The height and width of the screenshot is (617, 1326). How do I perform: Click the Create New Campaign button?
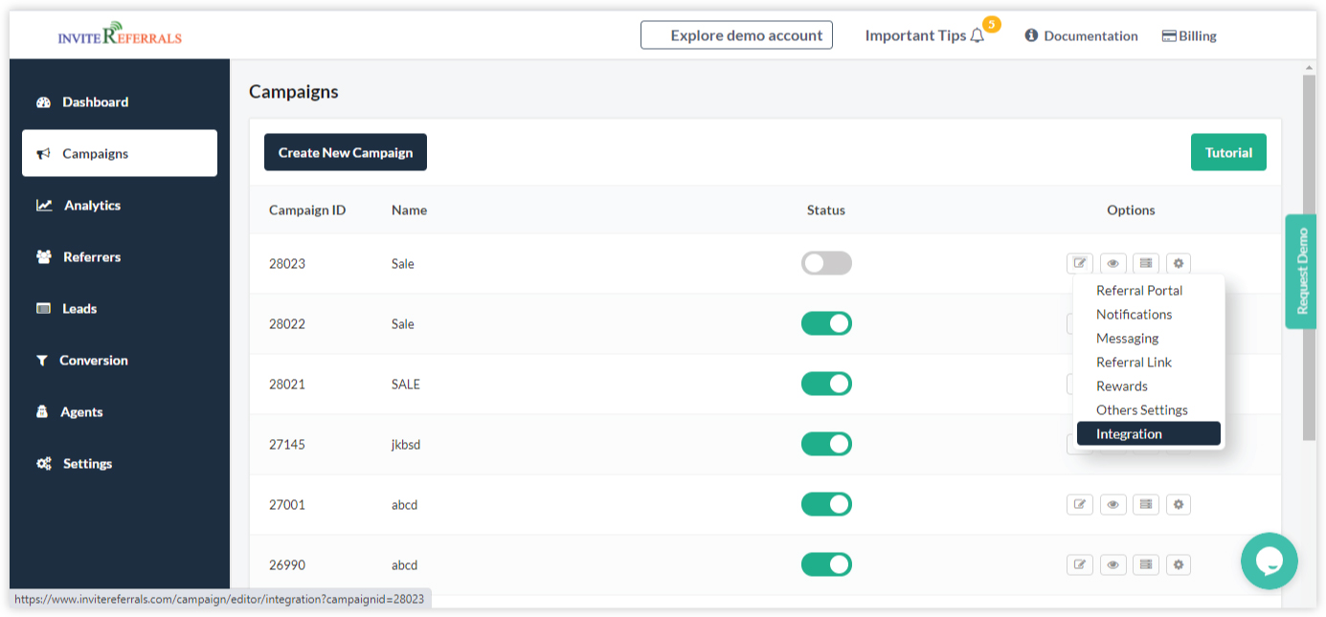tap(346, 153)
